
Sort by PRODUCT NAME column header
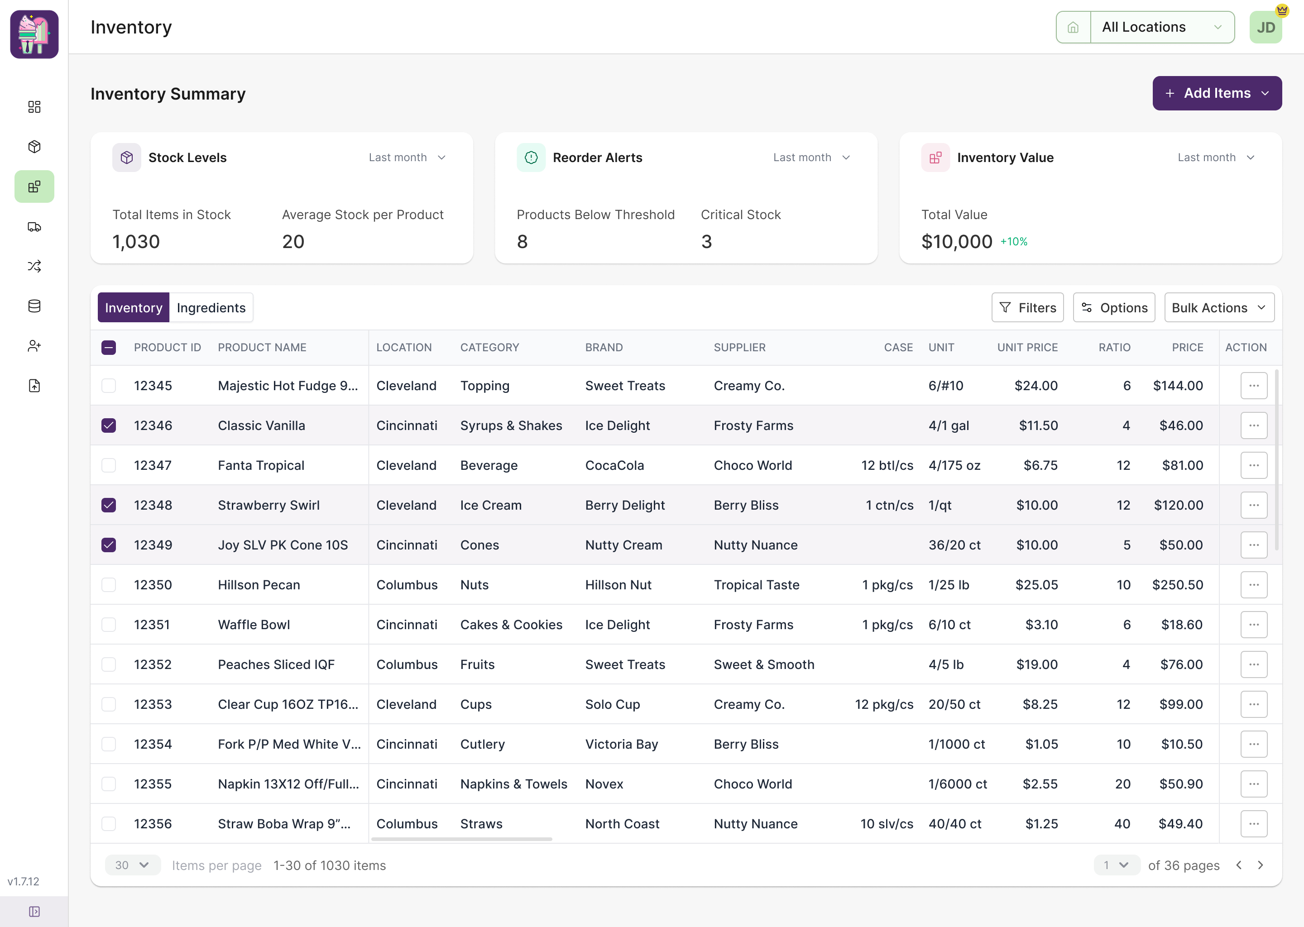coord(262,348)
